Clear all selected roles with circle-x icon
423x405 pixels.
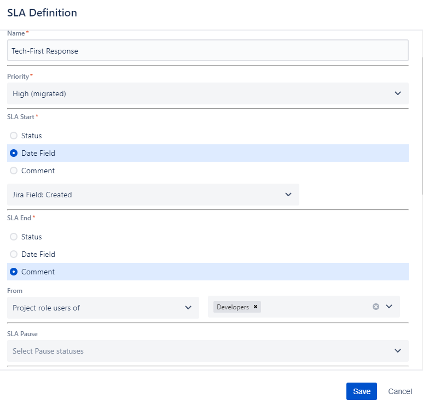376,307
